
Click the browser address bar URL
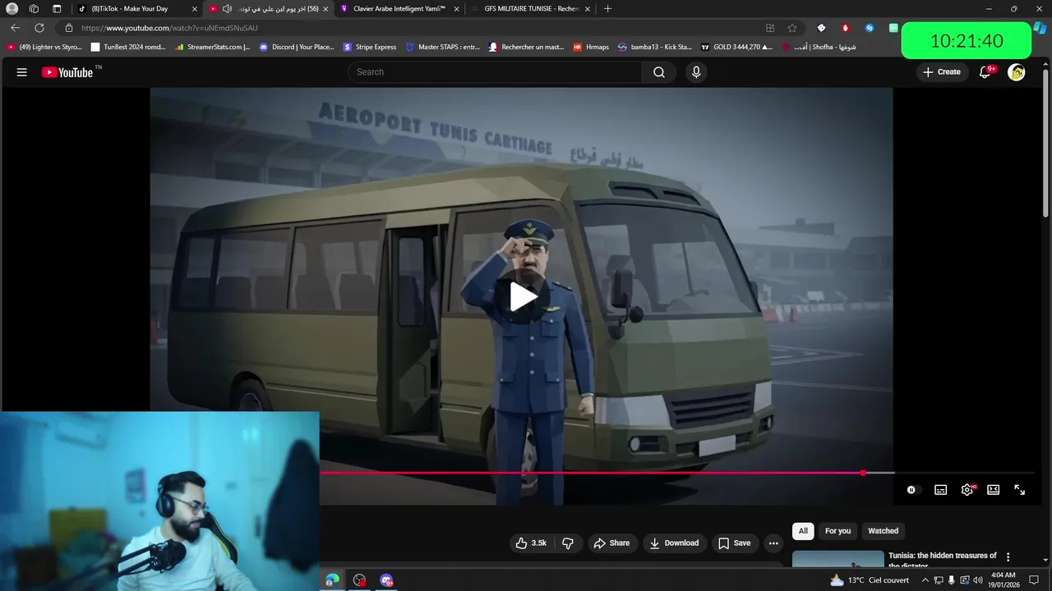pyautogui.click(x=169, y=28)
